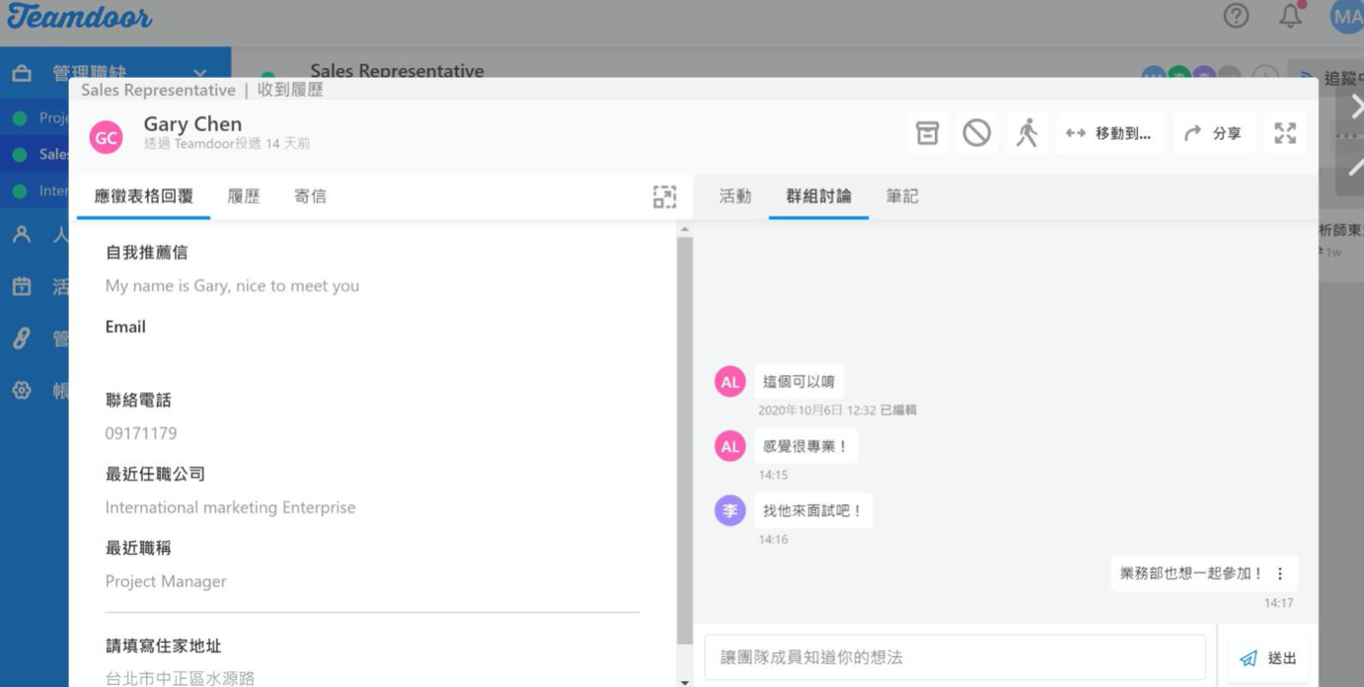Click International marketing Enterprise text
The width and height of the screenshot is (1364, 687).
(x=230, y=507)
